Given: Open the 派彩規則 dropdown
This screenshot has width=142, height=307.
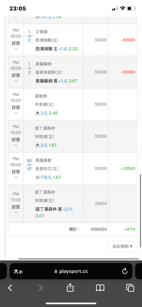Looking at the screenshot, I should (x=123, y=246).
